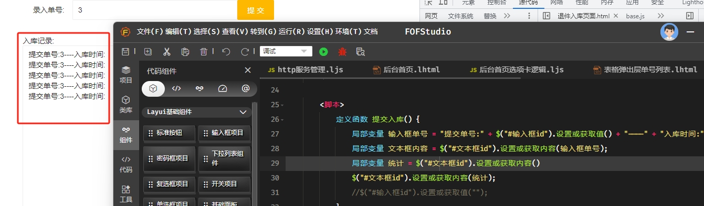Open the 选择(S) menu
Screen dimensions: 704x206
[x=206, y=31]
